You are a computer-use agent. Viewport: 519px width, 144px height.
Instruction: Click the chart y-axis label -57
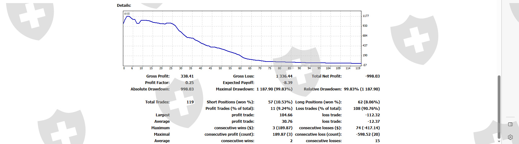(365, 65)
